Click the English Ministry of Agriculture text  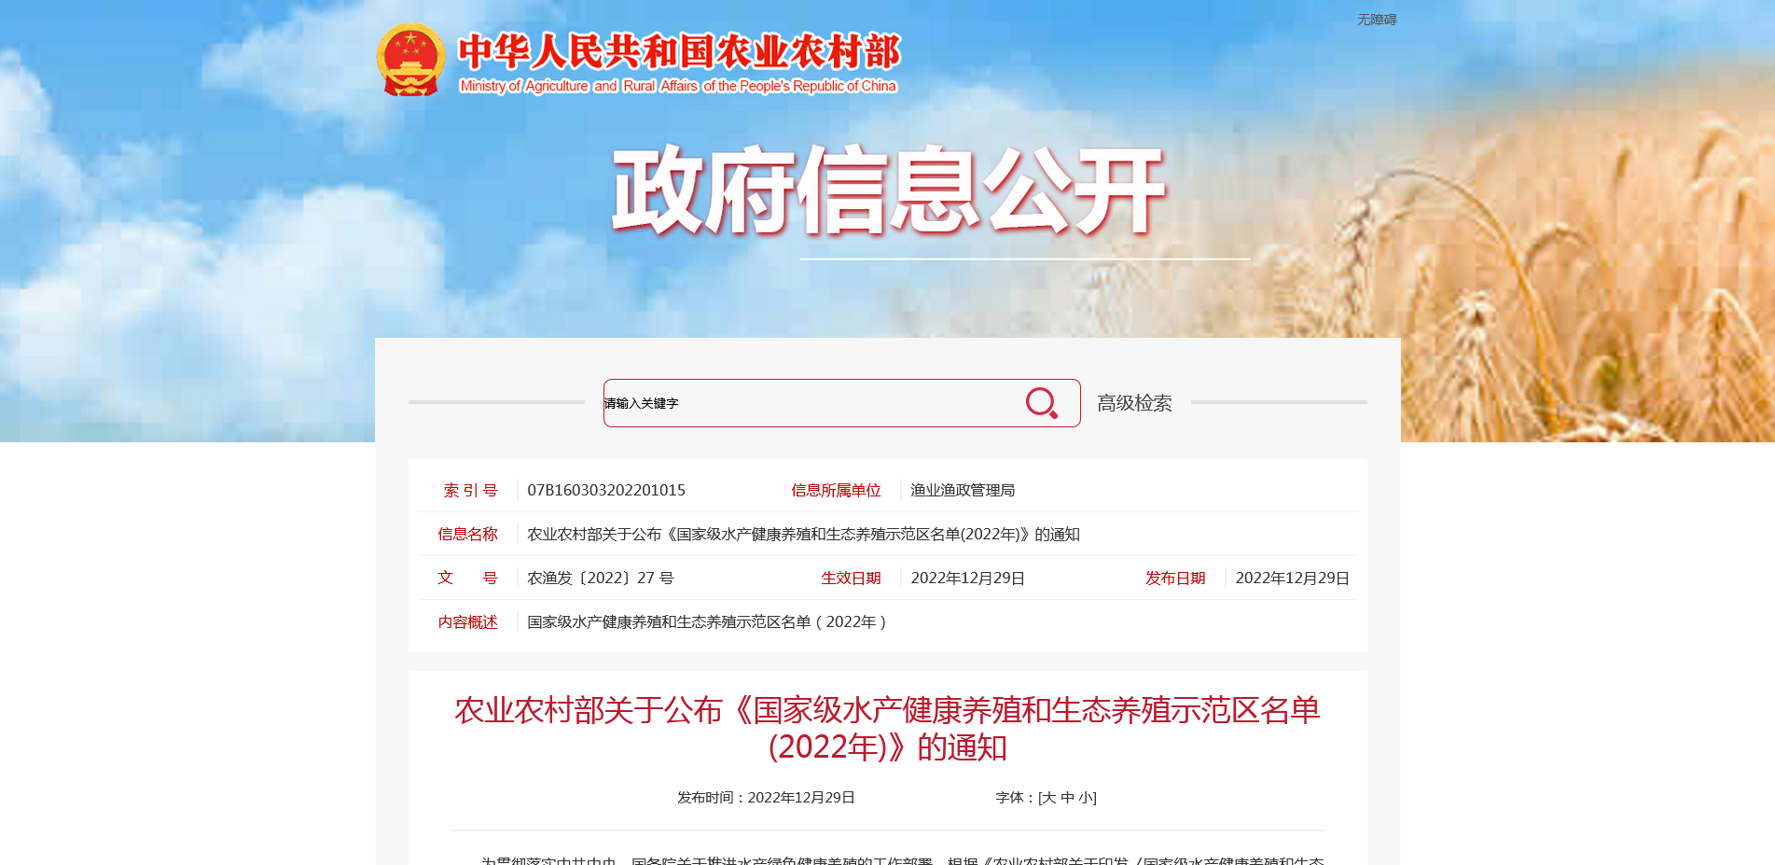(x=678, y=86)
